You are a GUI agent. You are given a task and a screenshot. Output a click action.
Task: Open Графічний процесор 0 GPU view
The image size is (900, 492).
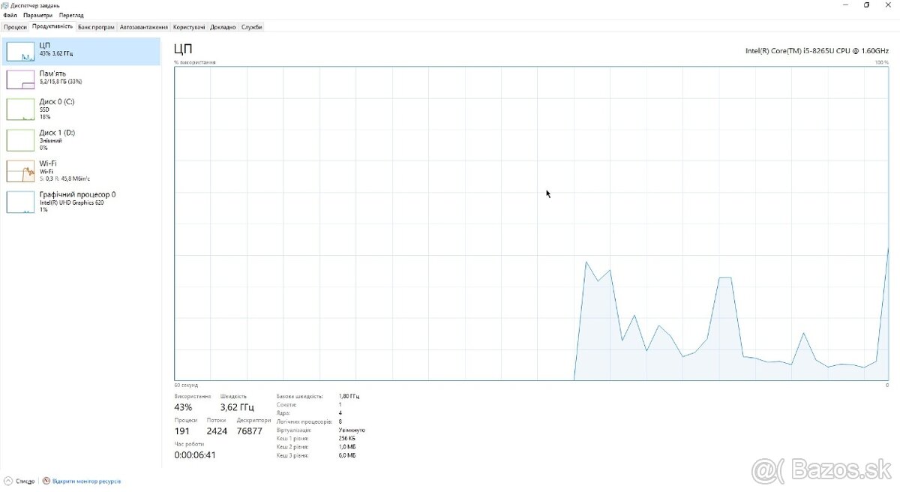coord(20,202)
